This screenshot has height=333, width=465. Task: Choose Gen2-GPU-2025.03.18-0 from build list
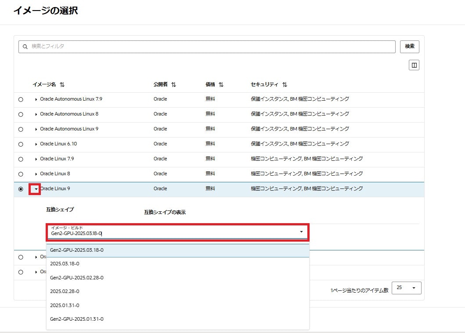(x=178, y=250)
